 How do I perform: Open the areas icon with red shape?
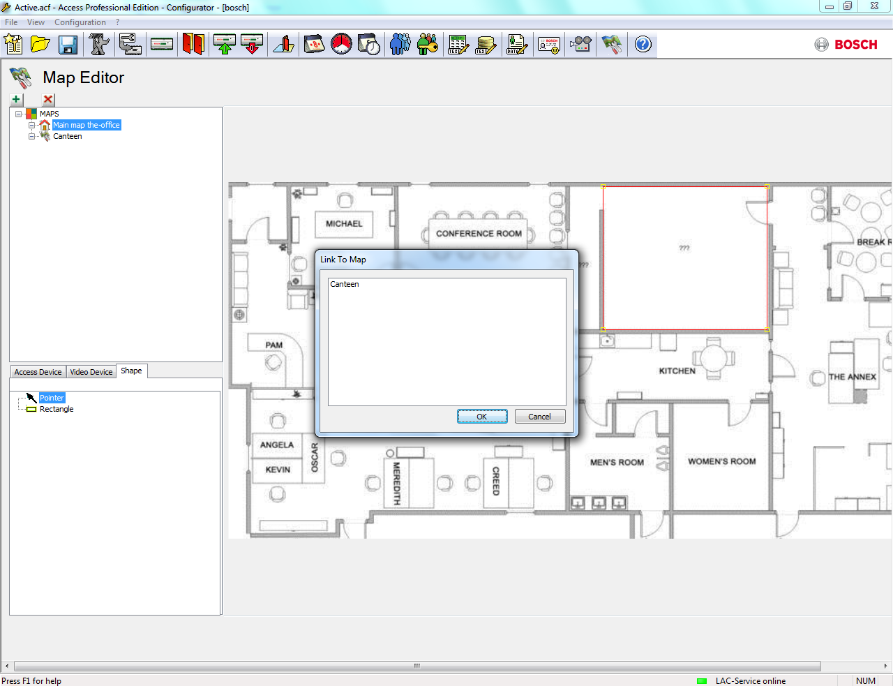(x=283, y=44)
